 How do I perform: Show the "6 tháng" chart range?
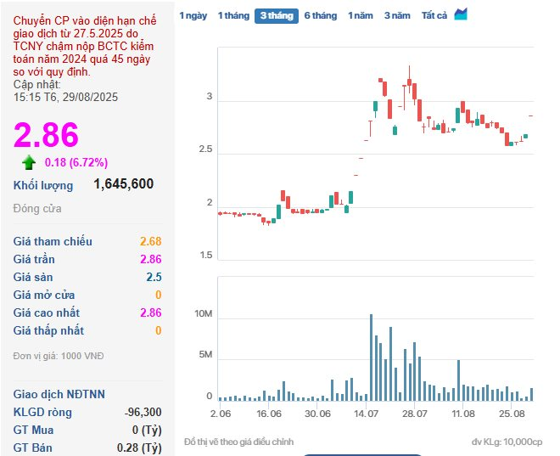pos(320,16)
